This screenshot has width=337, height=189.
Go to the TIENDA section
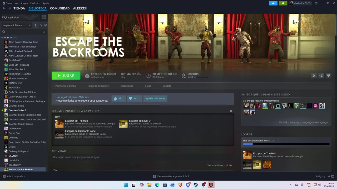point(19,8)
